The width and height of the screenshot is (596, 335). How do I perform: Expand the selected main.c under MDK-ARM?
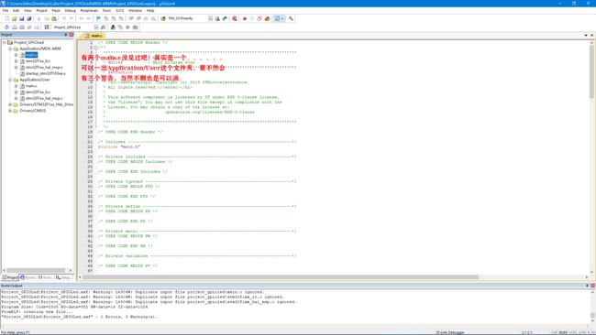click(x=16, y=55)
